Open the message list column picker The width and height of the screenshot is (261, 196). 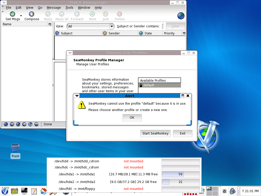[184, 33]
